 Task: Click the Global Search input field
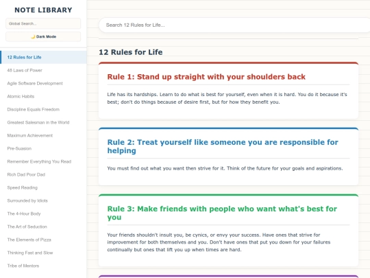point(43,23)
